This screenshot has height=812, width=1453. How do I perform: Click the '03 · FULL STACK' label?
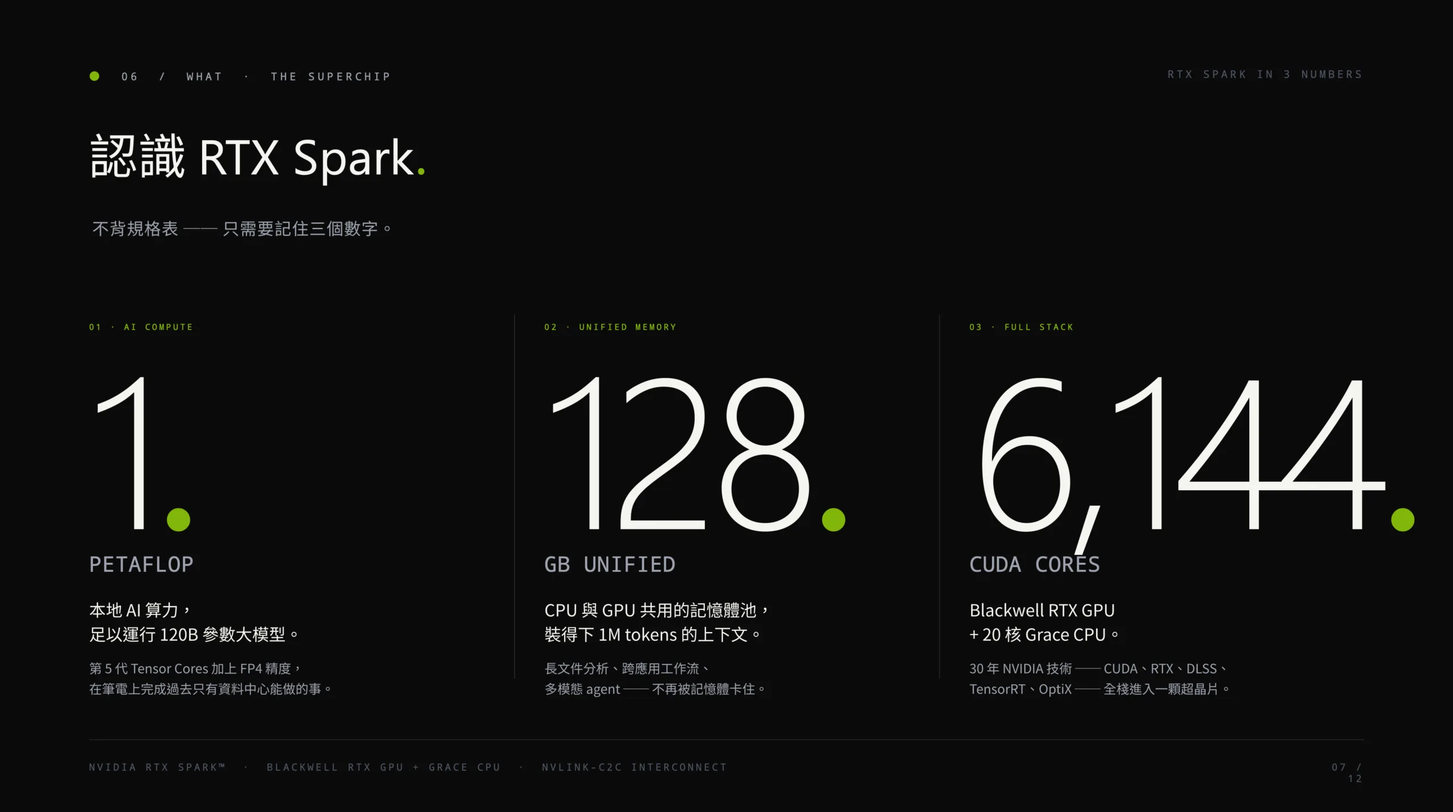(1022, 327)
